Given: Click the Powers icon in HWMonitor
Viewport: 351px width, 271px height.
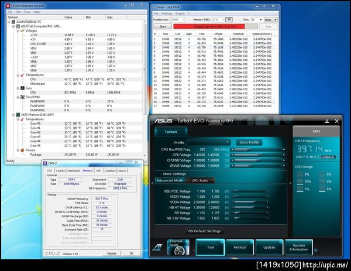Looking at the screenshot, I should [22, 150].
